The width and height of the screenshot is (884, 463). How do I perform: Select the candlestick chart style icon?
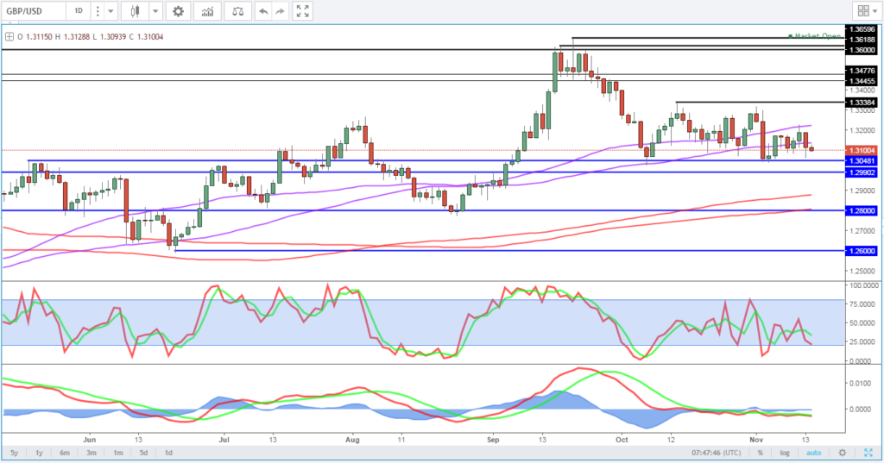(x=135, y=10)
